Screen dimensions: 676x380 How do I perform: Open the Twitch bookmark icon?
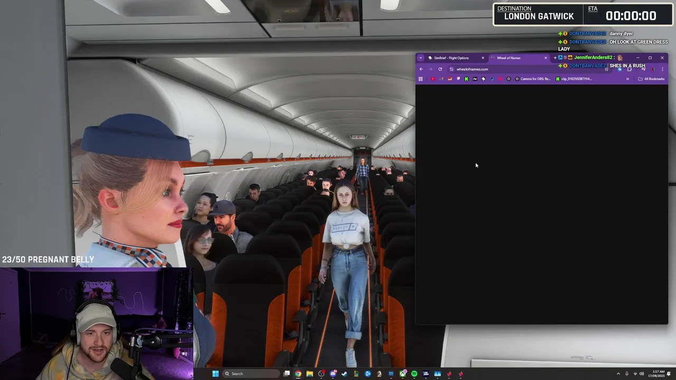pos(458,79)
